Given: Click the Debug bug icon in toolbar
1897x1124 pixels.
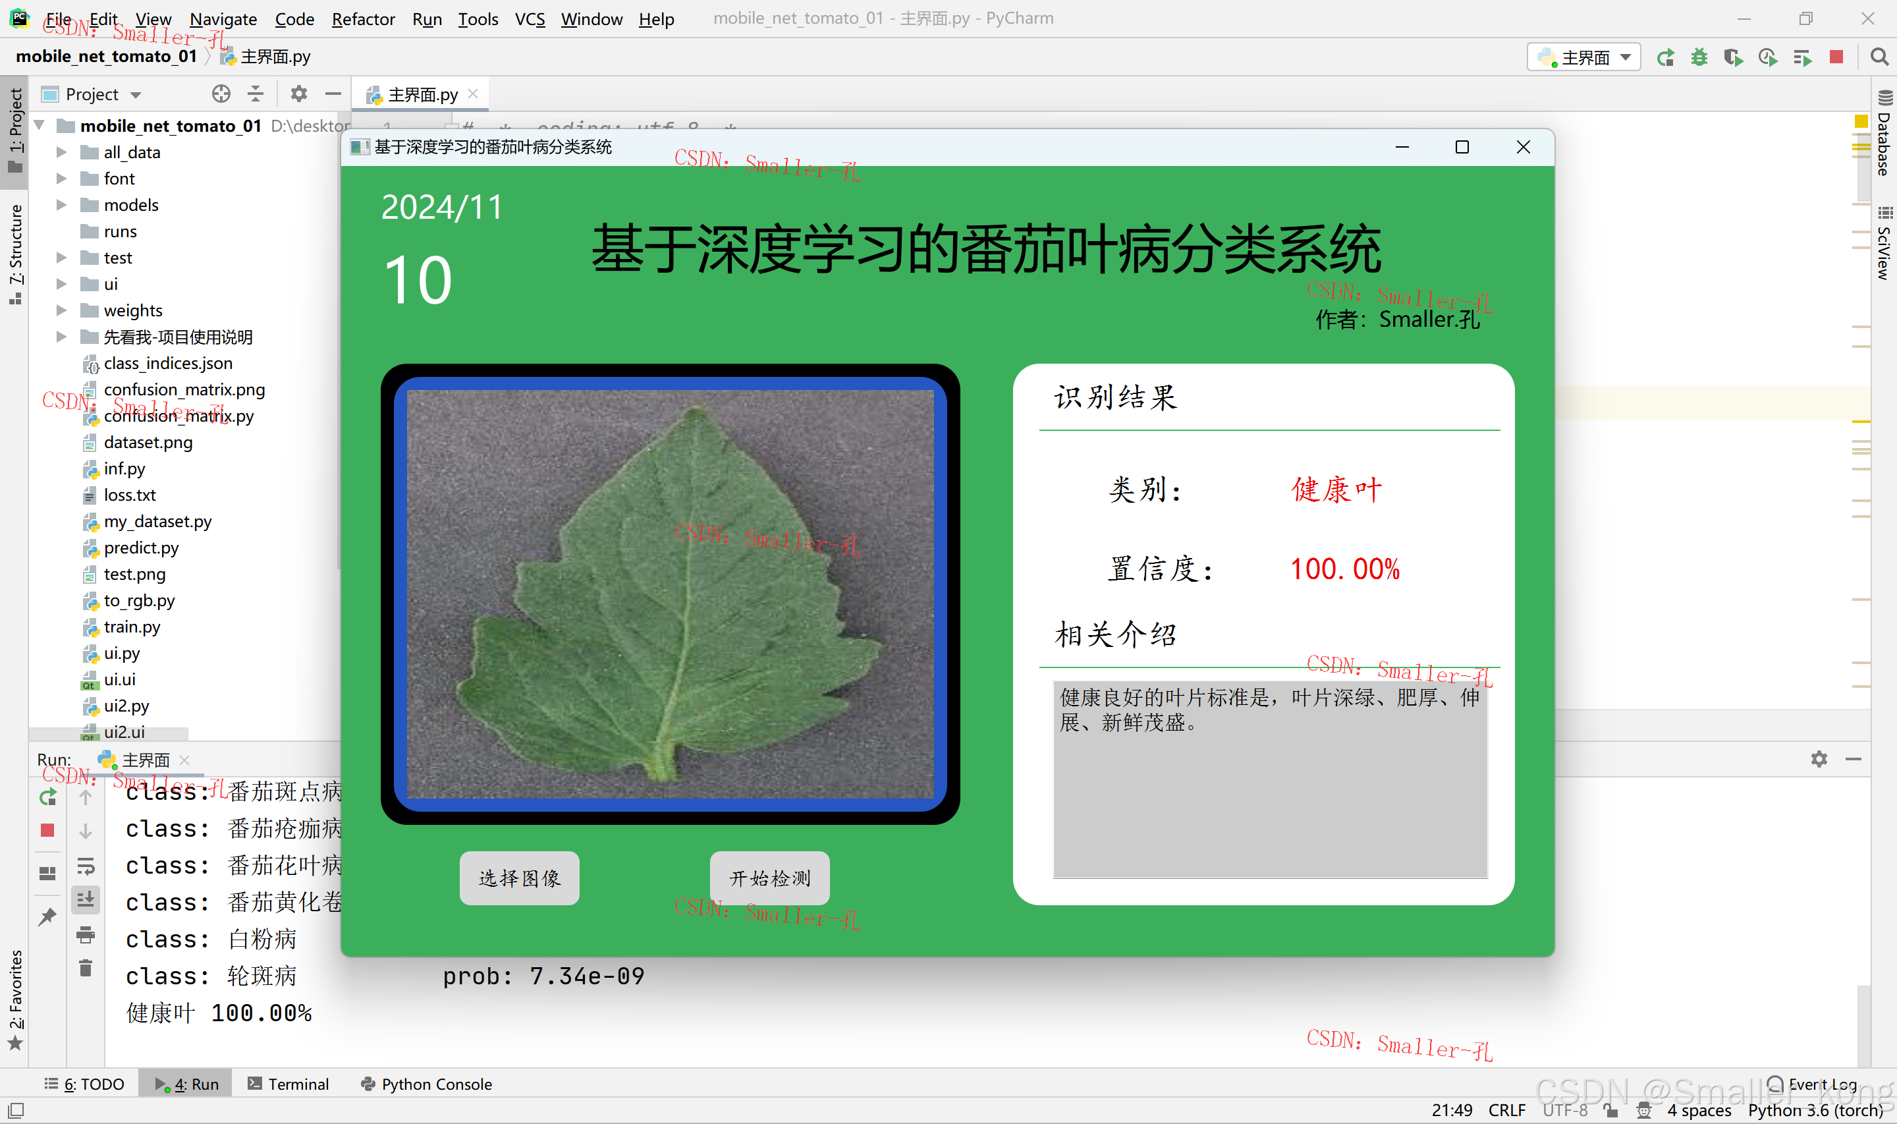Looking at the screenshot, I should pos(1699,57).
